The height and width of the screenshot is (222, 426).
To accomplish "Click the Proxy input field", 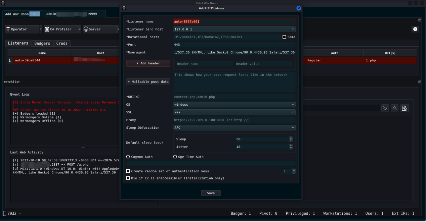I will pos(235,120).
